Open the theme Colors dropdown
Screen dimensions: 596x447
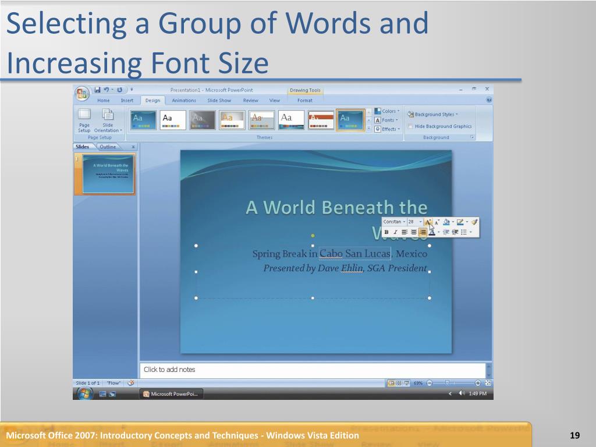(387, 111)
